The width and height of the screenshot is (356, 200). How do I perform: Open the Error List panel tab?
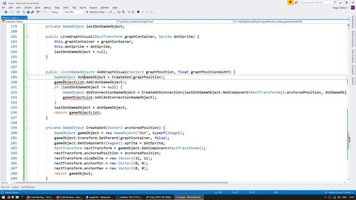(x=5, y=187)
